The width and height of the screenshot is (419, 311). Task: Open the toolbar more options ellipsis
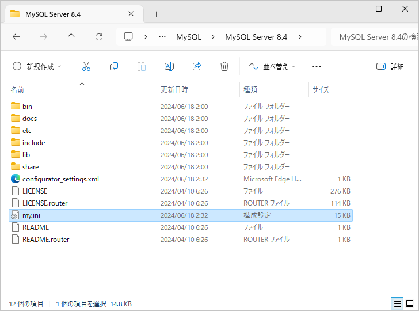(x=317, y=66)
